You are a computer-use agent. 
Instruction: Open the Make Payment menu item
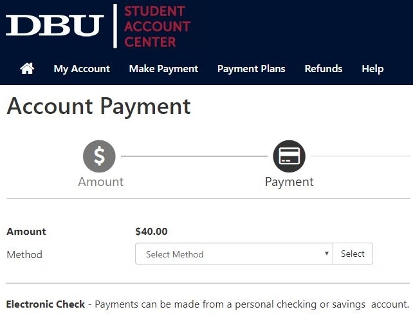pyautogui.click(x=163, y=69)
